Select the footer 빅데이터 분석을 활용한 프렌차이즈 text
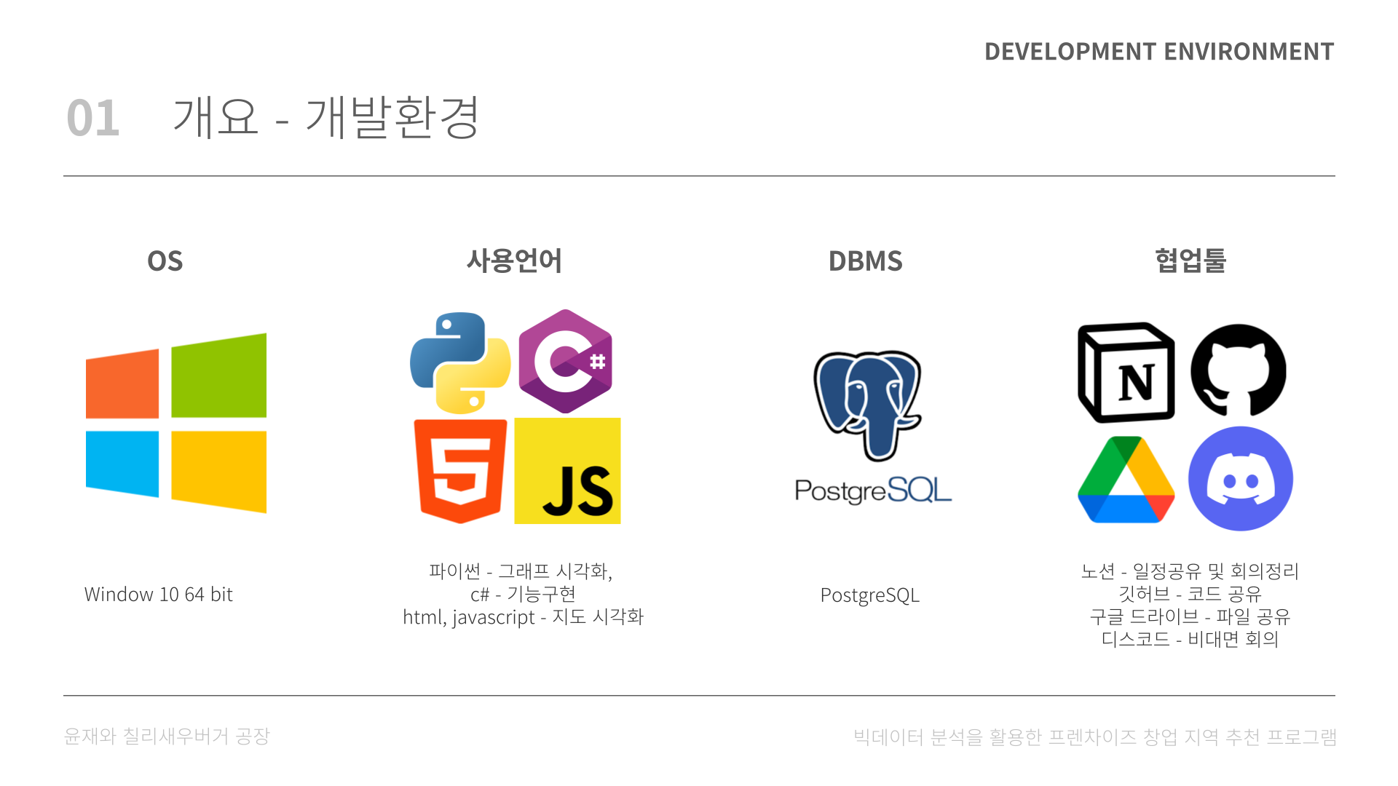 click(x=995, y=737)
